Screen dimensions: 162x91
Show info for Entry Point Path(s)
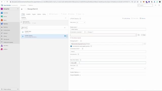tap(80, 60)
